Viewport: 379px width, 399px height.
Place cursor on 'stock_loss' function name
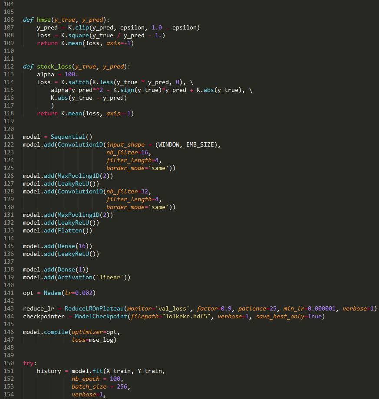click(54, 67)
